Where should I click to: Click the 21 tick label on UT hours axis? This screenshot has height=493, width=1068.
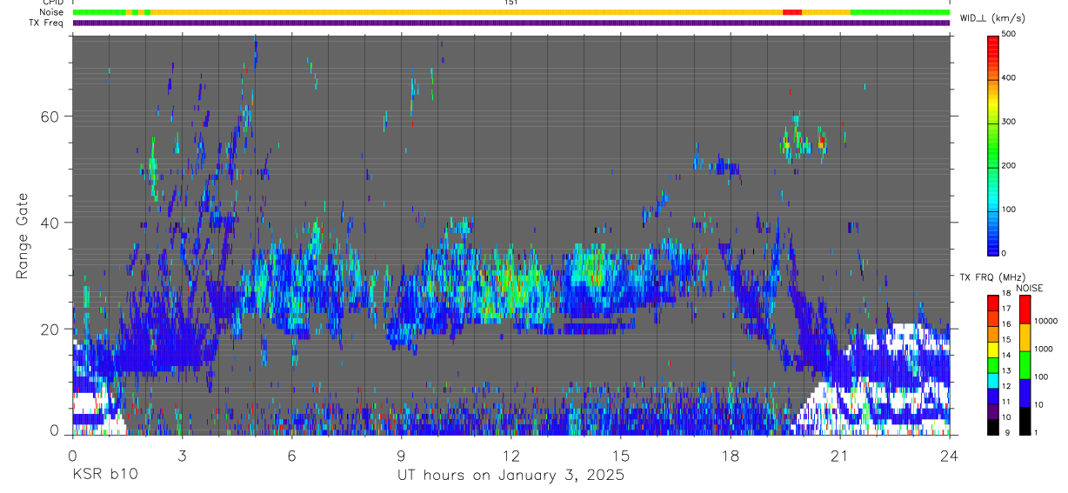click(x=840, y=455)
